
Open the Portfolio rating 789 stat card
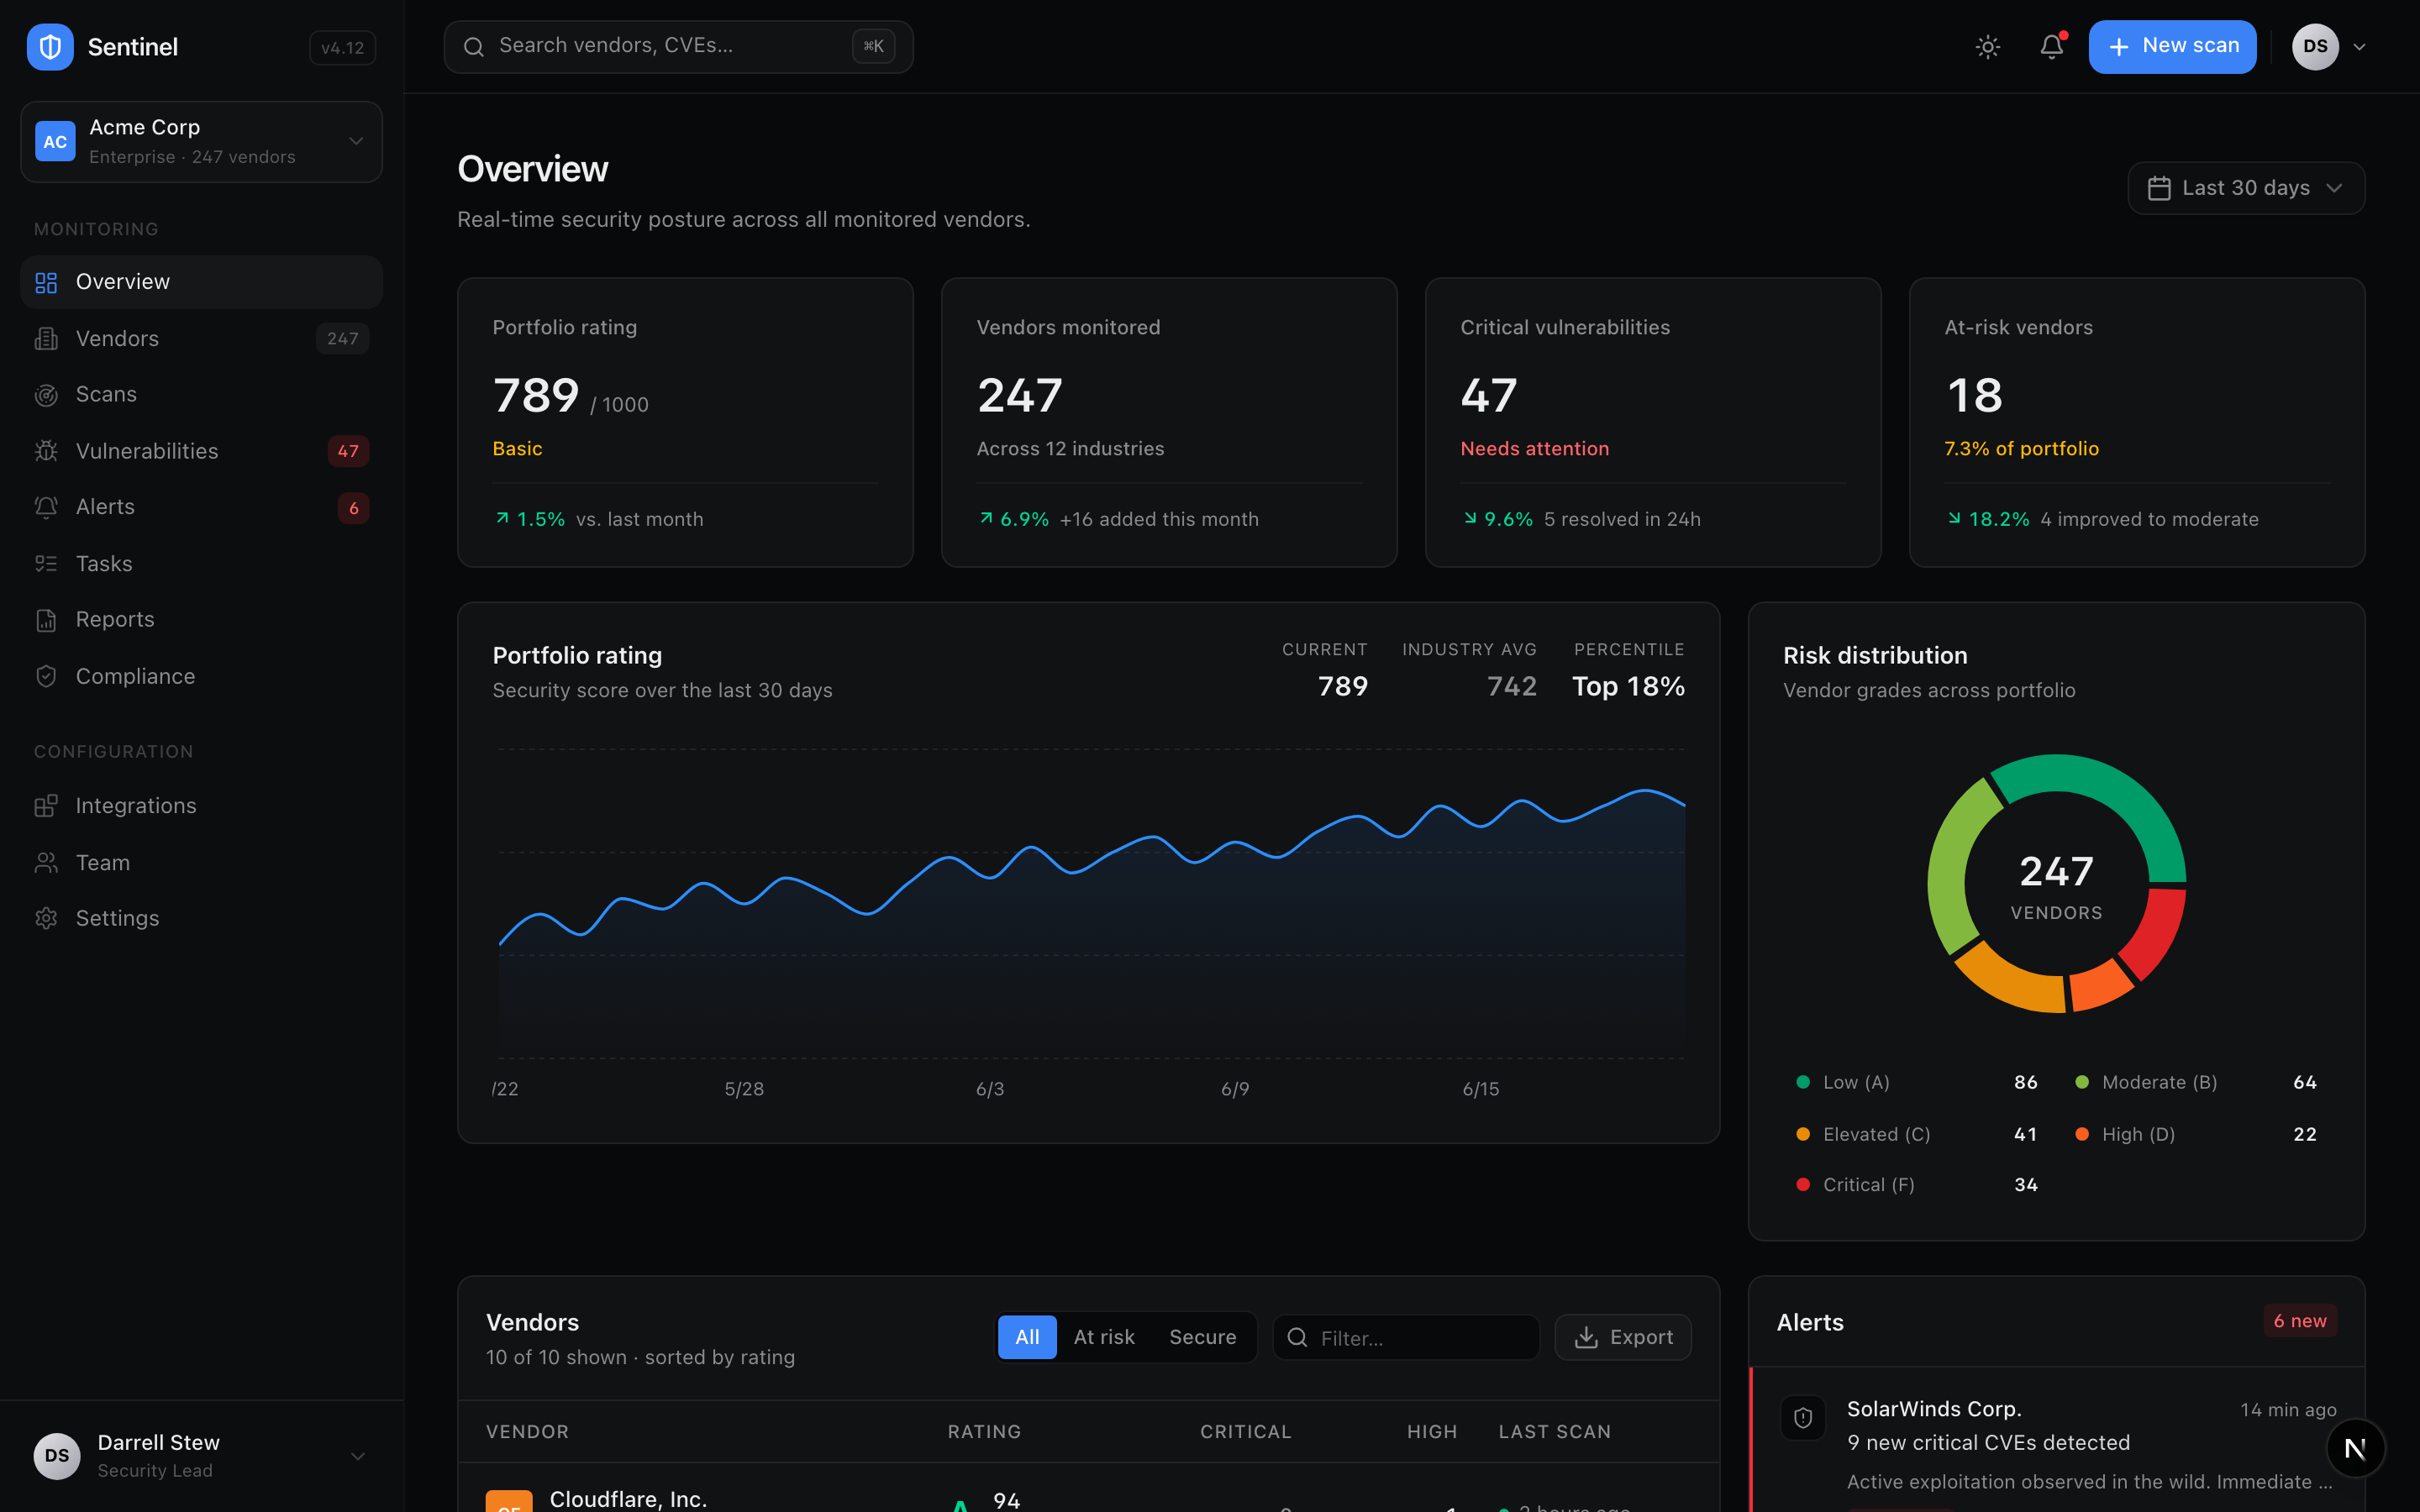pos(685,423)
